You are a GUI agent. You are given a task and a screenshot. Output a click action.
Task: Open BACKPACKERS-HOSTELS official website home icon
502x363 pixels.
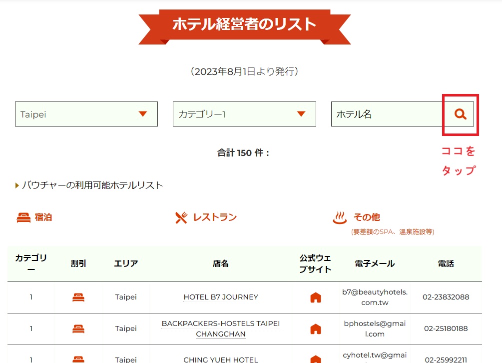tap(316, 329)
